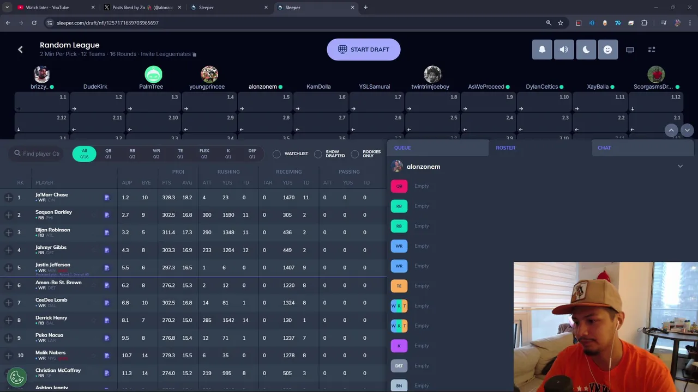Reload the page with the refresh icon
The height and width of the screenshot is (392, 698).
click(34, 23)
